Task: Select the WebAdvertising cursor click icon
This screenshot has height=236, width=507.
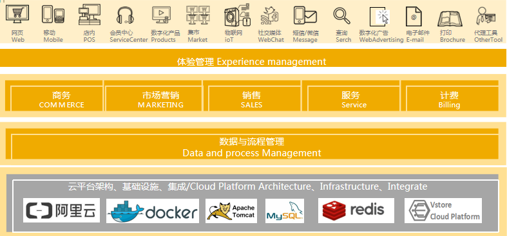Action: click(379, 17)
